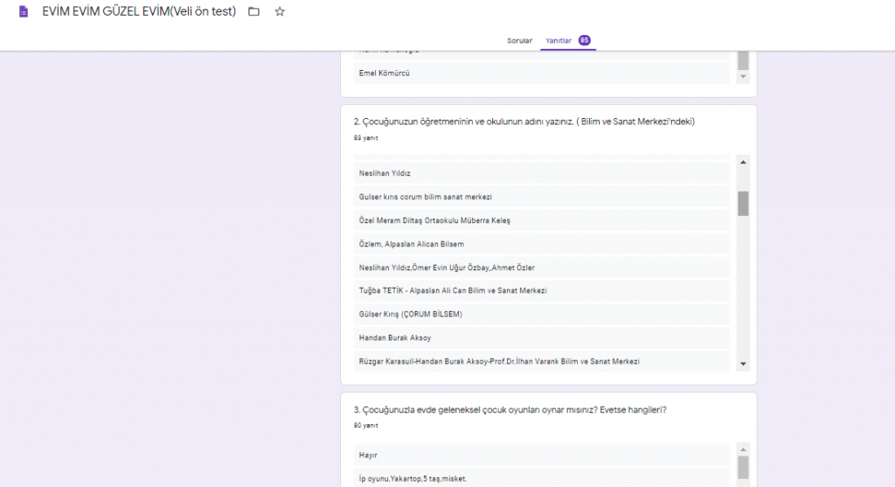
Task: Click the up arrow of question 3 scrollbar
Action: [743, 449]
